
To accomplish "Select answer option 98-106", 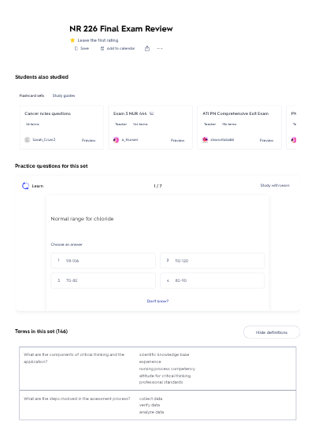I will (x=103, y=261).
